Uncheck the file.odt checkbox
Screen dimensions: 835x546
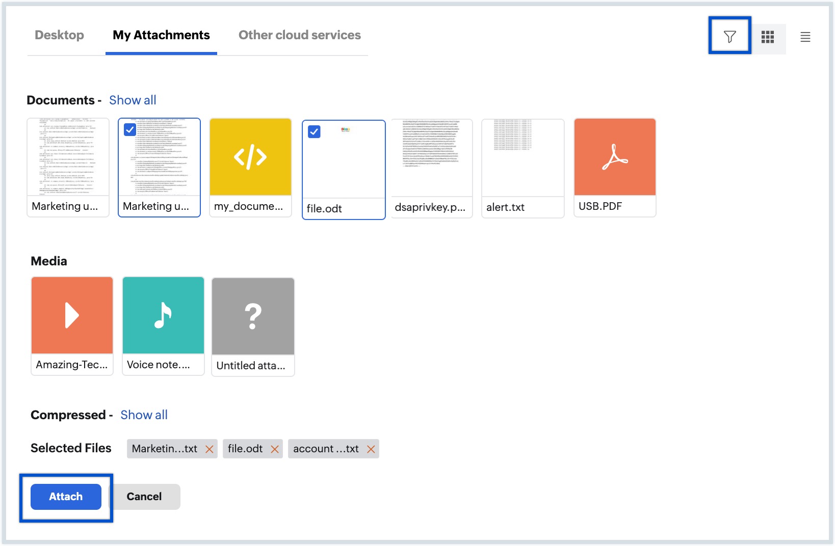click(314, 132)
